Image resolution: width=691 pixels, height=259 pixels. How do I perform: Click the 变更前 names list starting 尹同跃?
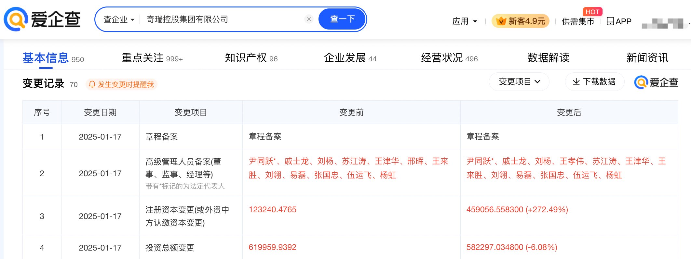tap(348, 168)
